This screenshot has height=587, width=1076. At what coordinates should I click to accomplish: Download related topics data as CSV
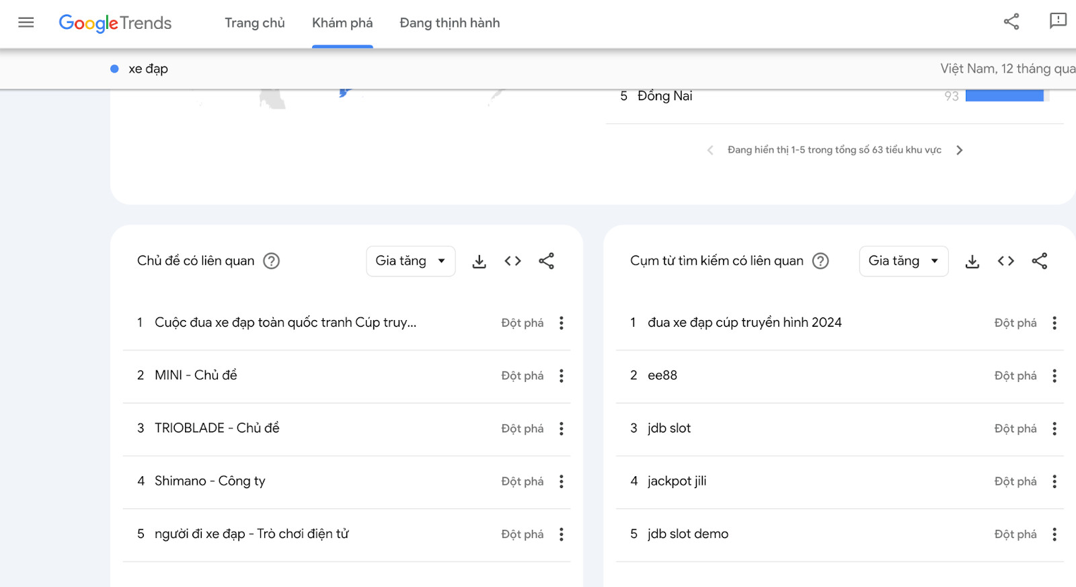[x=479, y=261]
